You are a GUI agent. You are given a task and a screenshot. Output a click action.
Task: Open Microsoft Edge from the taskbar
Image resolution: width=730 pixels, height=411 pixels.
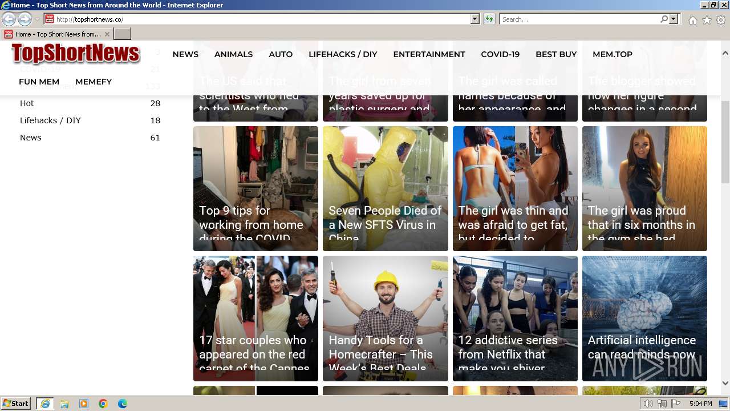(x=123, y=404)
